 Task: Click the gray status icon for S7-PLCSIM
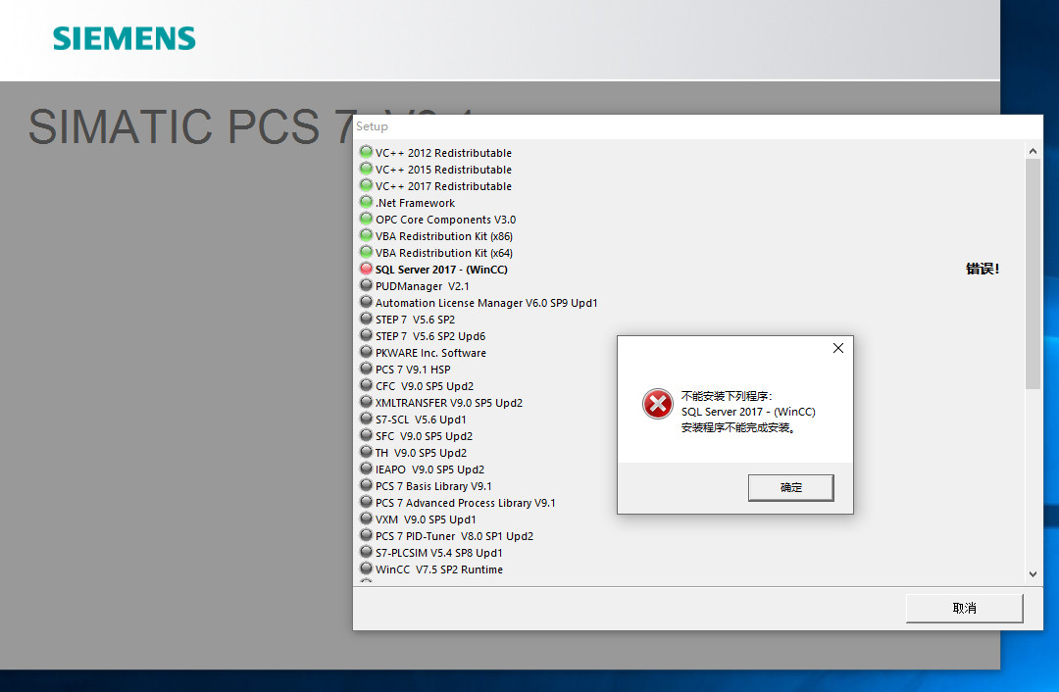[366, 551]
